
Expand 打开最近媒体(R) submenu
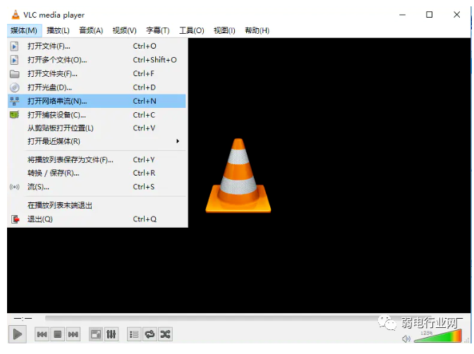coord(99,141)
